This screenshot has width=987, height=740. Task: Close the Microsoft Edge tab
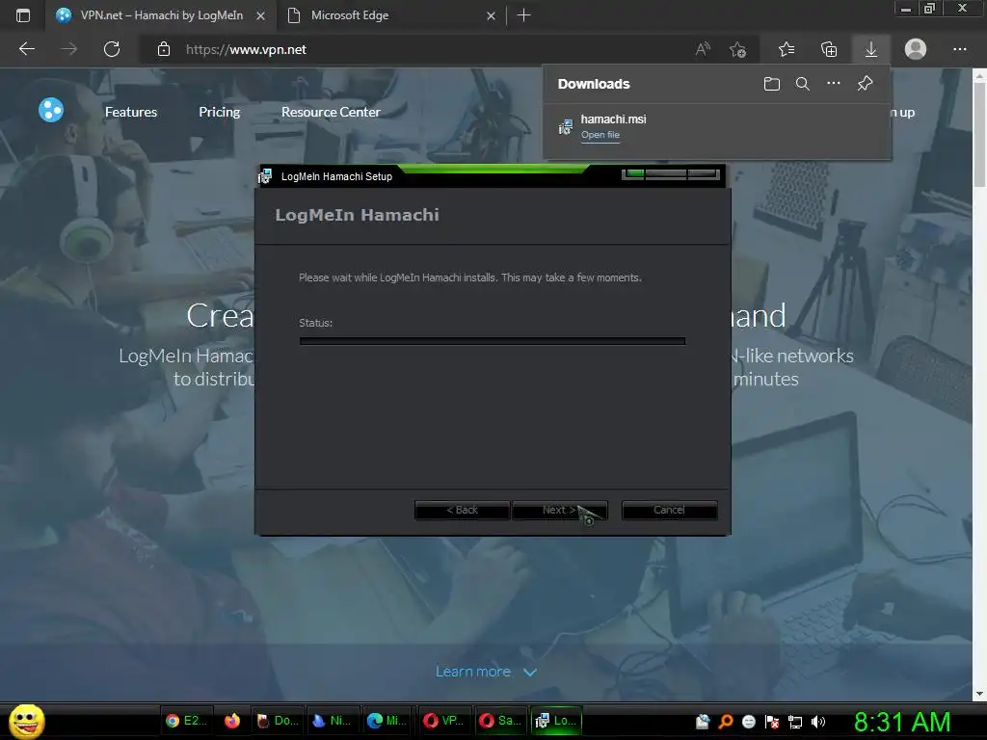click(491, 15)
